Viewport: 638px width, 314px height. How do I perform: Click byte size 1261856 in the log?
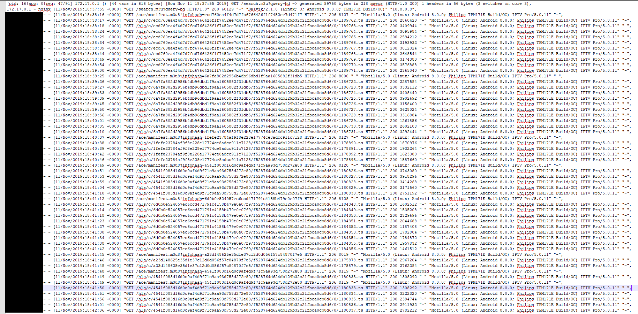pos(408,121)
